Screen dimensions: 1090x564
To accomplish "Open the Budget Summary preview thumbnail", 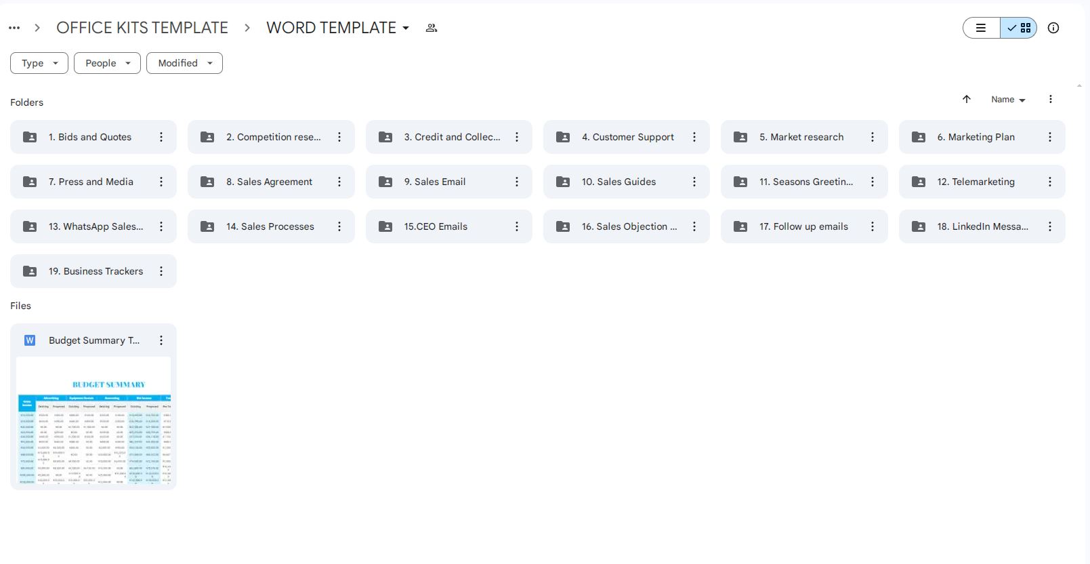I will [x=93, y=420].
